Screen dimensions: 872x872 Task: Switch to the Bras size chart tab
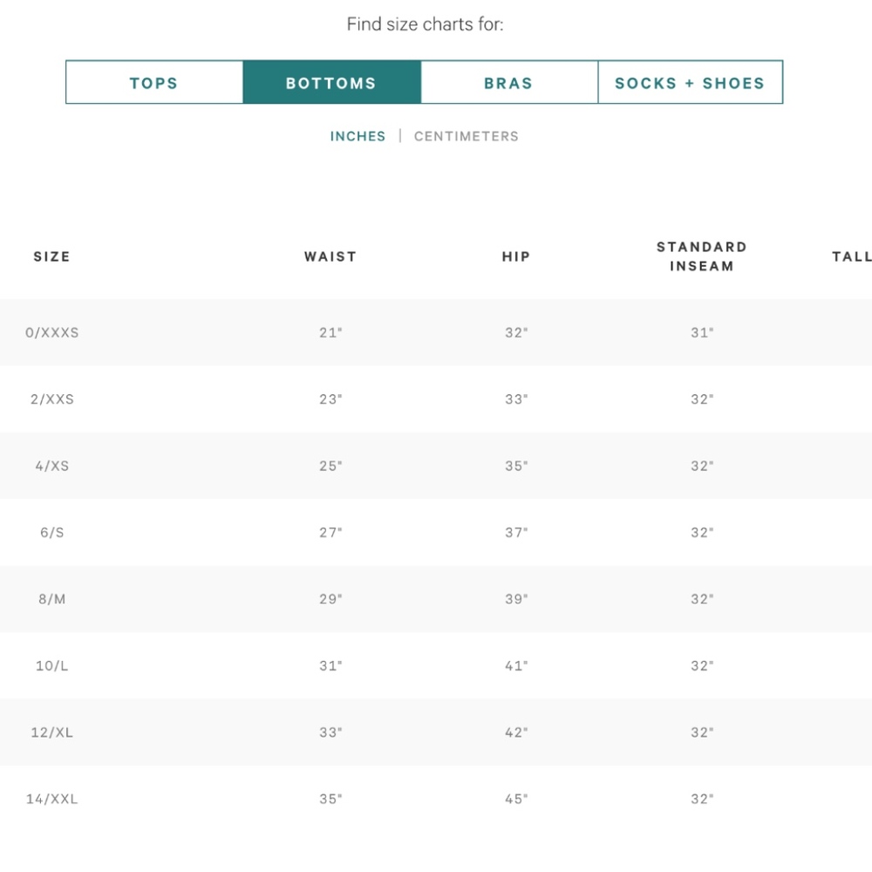509,82
